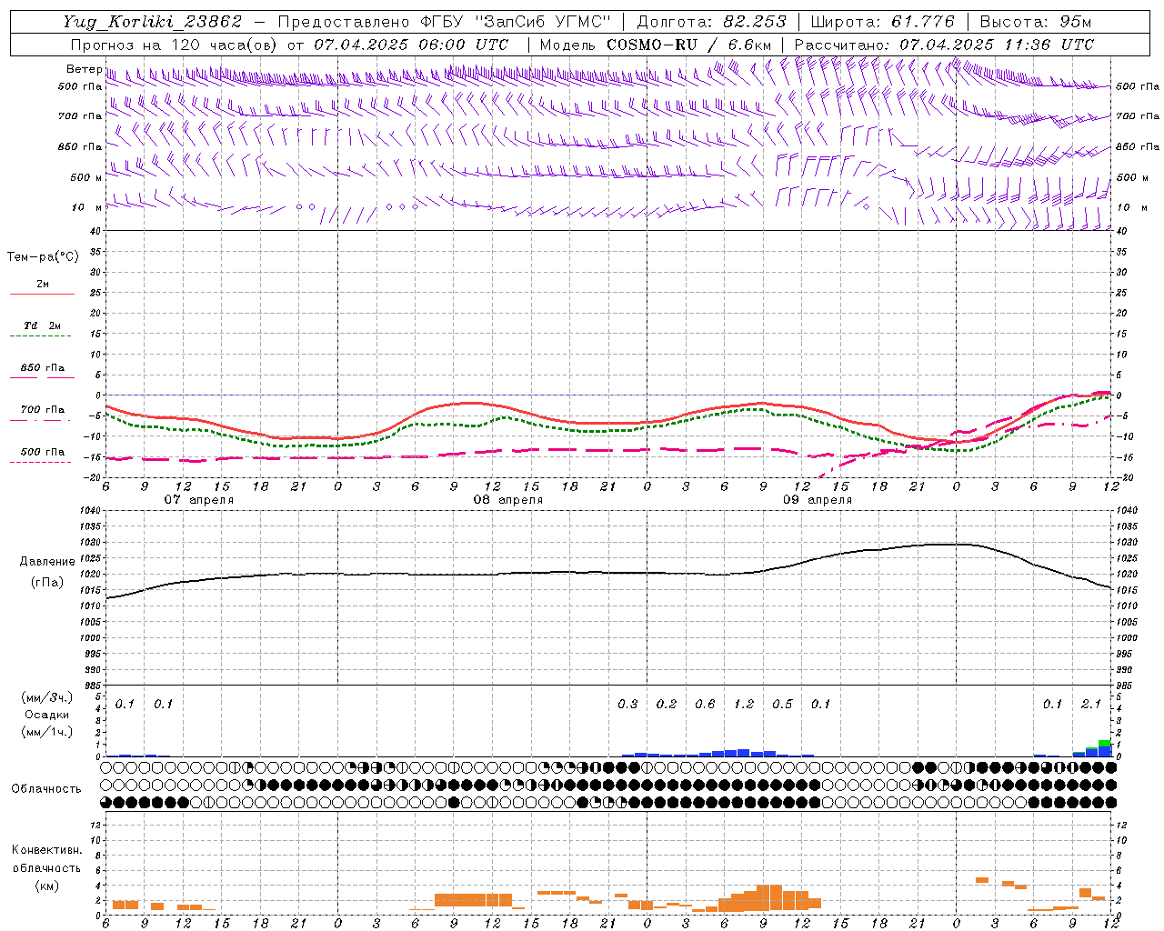This screenshot has width=1164, height=931.
Task: Click the 08 апреля date label
Action: (x=508, y=500)
